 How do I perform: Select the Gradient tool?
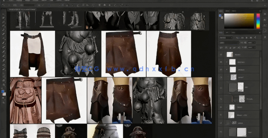[4, 60]
